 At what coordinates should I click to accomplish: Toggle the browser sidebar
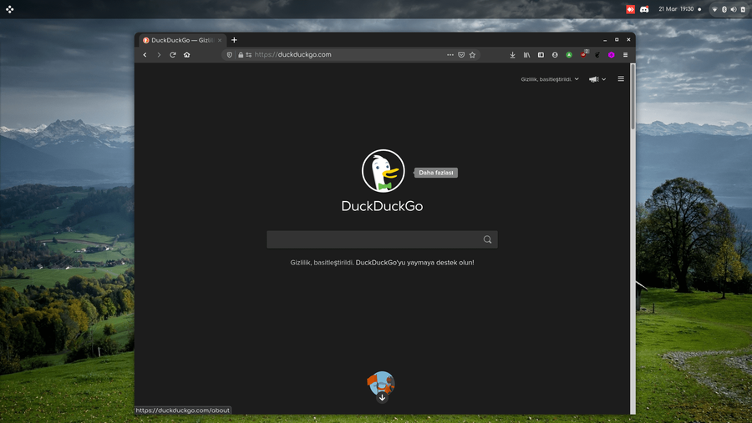coord(541,54)
